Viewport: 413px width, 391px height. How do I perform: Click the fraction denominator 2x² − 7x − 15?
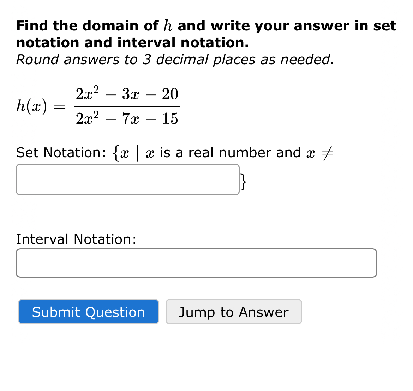[126, 118]
